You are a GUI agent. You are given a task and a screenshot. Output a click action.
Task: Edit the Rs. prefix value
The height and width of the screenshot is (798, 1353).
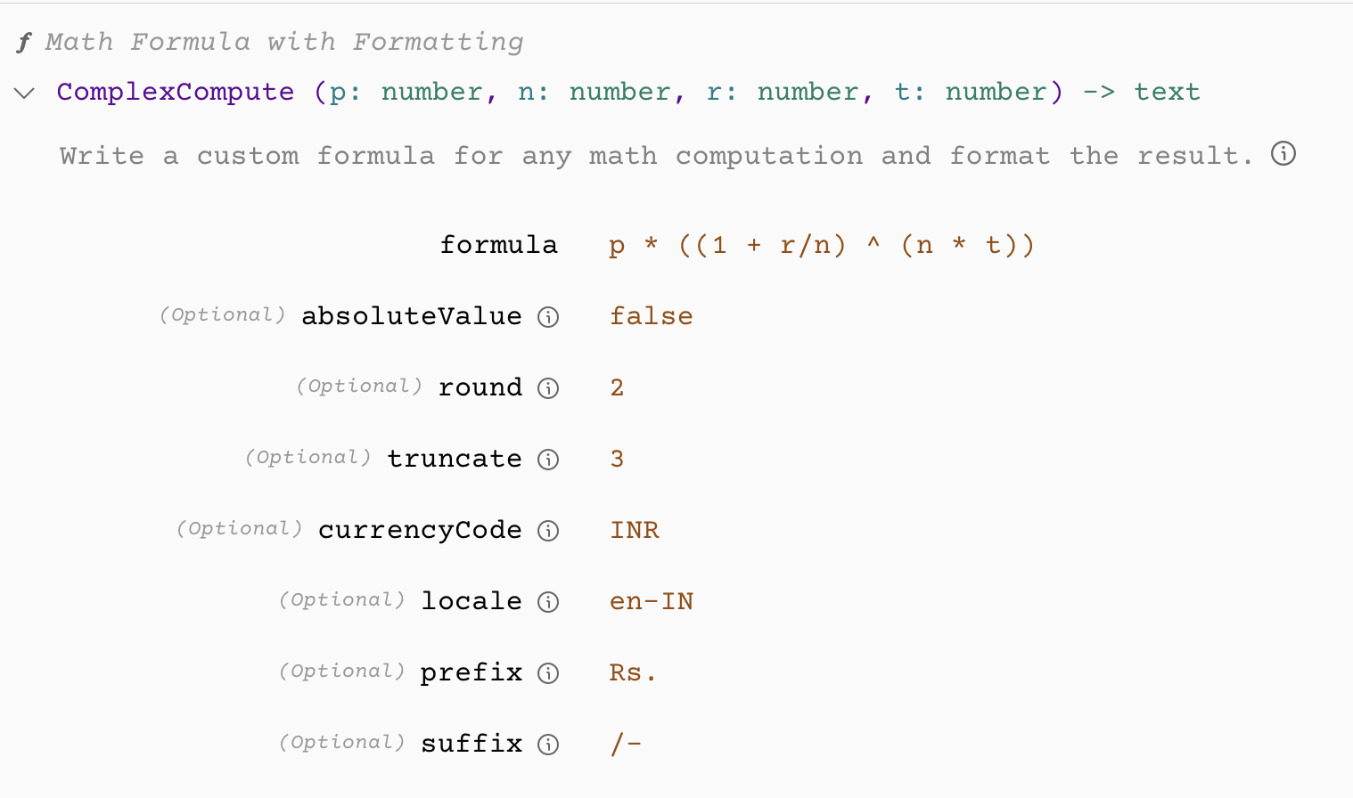click(633, 672)
